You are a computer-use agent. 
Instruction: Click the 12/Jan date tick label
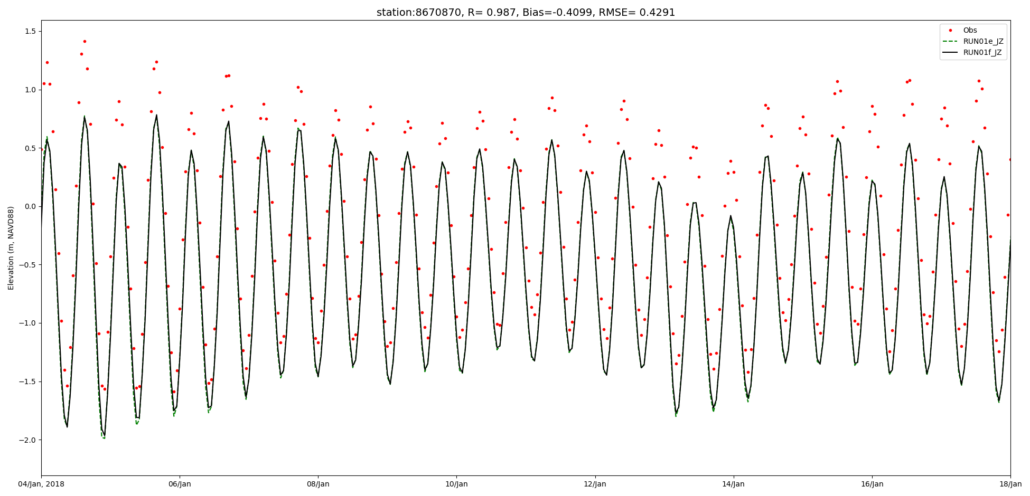point(595,484)
